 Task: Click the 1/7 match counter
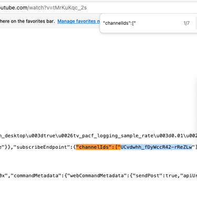pyautogui.click(x=186, y=23)
